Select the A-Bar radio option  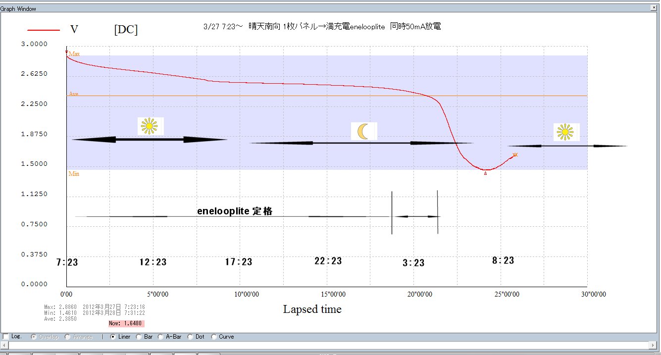(161, 337)
